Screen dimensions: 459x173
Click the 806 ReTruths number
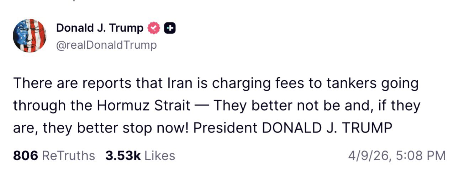(25, 156)
